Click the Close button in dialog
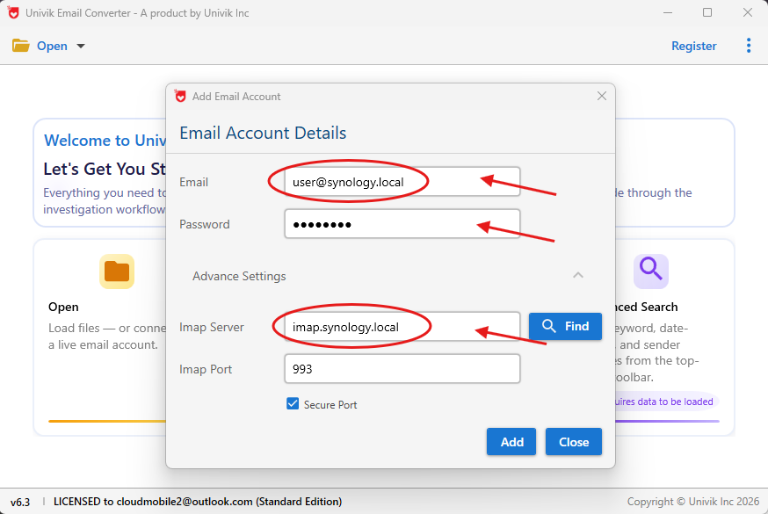The image size is (768, 514). [x=574, y=442]
